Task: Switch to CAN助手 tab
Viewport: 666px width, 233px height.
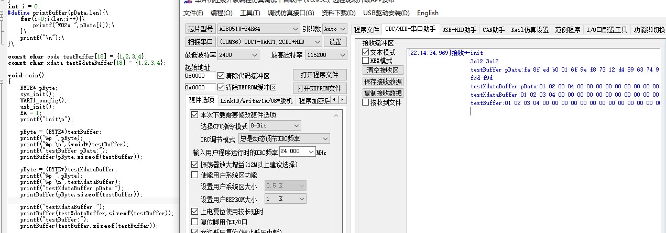Action: (x=494, y=30)
